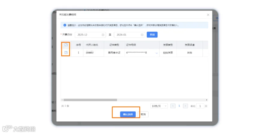Toggle the checkbox for row 1

click(x=66, y=53)
